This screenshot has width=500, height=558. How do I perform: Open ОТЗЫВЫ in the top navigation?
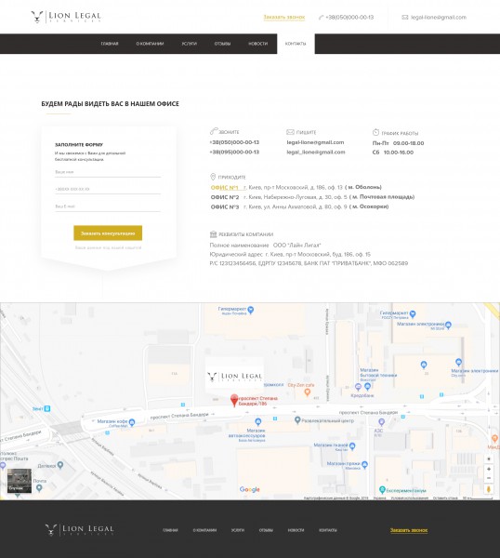(222, 44)
